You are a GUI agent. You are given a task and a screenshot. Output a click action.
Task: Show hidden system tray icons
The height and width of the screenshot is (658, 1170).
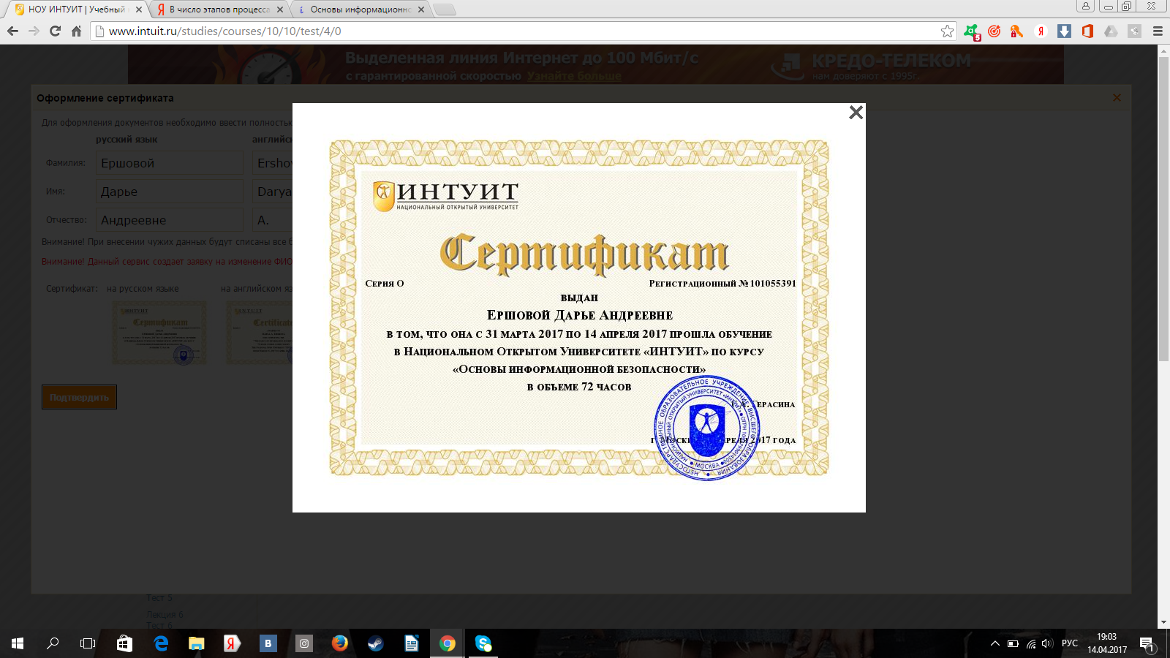[994, 643]
